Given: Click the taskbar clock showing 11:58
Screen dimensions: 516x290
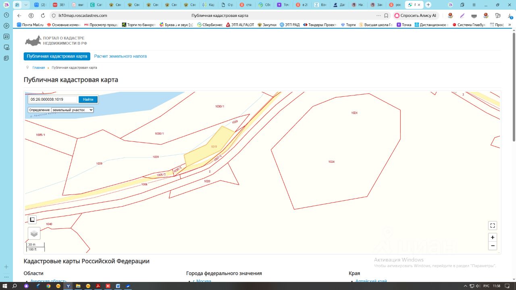Looking at the screenshot, I should click(497, 286).
